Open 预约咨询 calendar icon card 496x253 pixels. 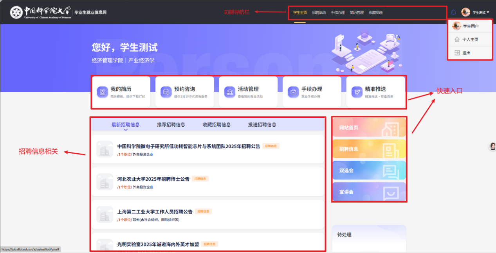(166, 92)
